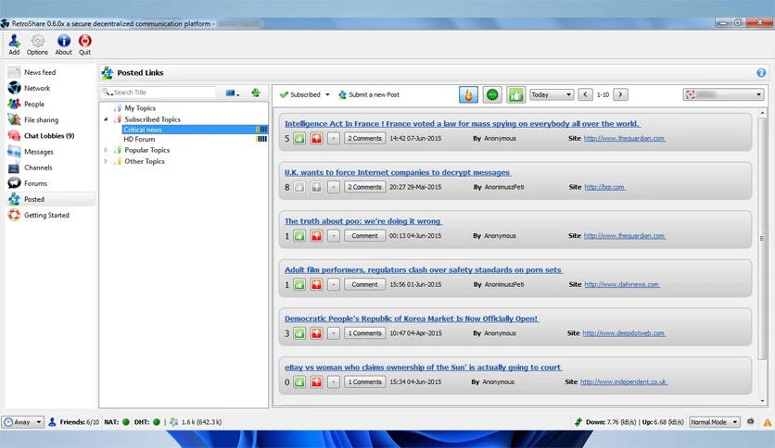Image resolution: width=775 pixels, height=448 pixels.
Task: Open the deepdotweb.com site link
Action: coord(623,333)
